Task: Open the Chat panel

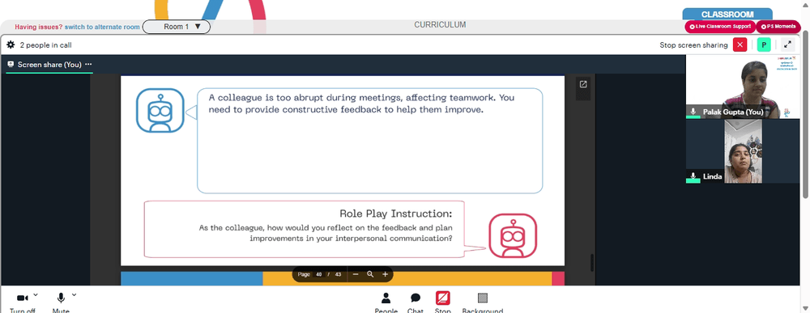Action: click(x=416, y=302)
